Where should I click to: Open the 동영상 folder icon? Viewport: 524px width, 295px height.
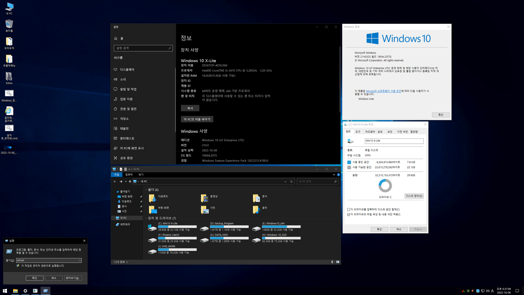[205, 198]
